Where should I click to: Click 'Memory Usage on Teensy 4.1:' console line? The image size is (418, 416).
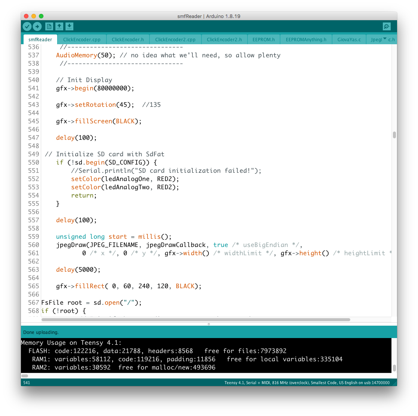[x=71, y=343]
